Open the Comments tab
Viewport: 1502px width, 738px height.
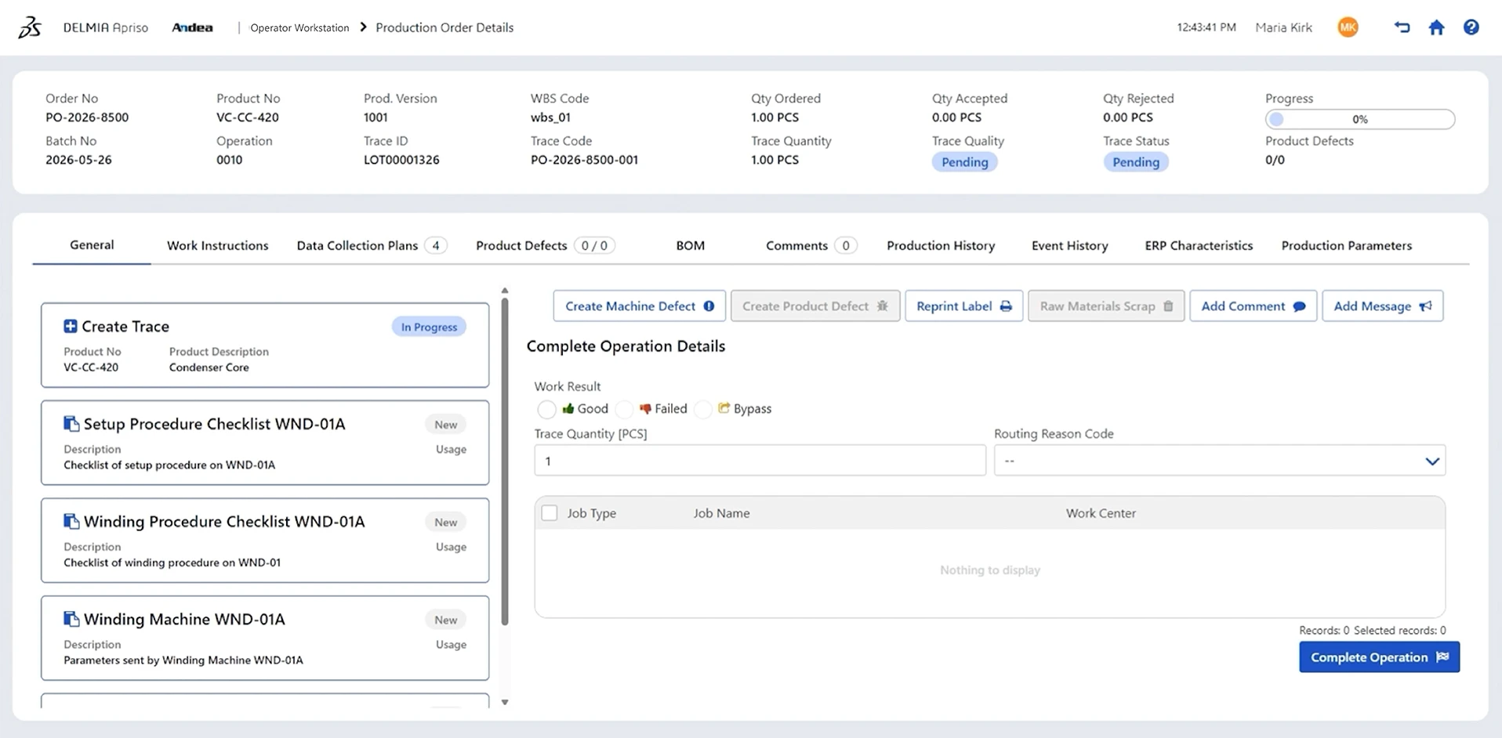(x=811, y=245)
